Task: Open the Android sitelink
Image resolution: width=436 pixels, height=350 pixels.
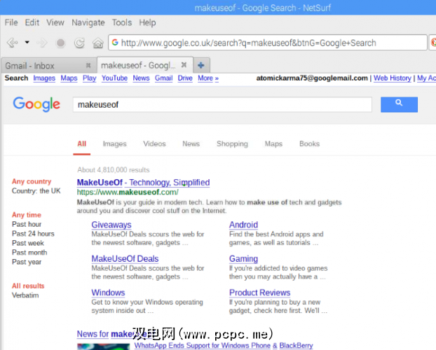Action: 243,225
